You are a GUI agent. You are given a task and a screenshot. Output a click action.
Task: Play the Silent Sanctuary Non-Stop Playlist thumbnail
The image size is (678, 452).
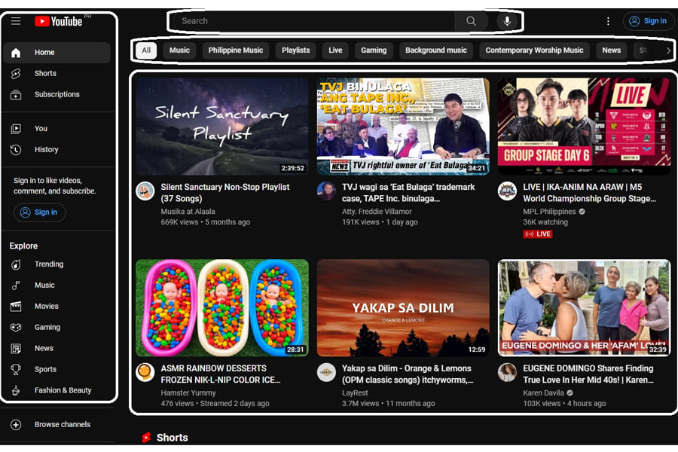click(221, 125)
